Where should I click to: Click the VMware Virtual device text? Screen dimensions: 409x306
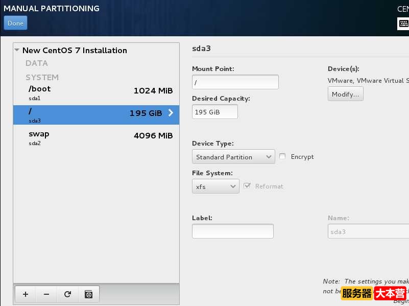click(368, 81)
